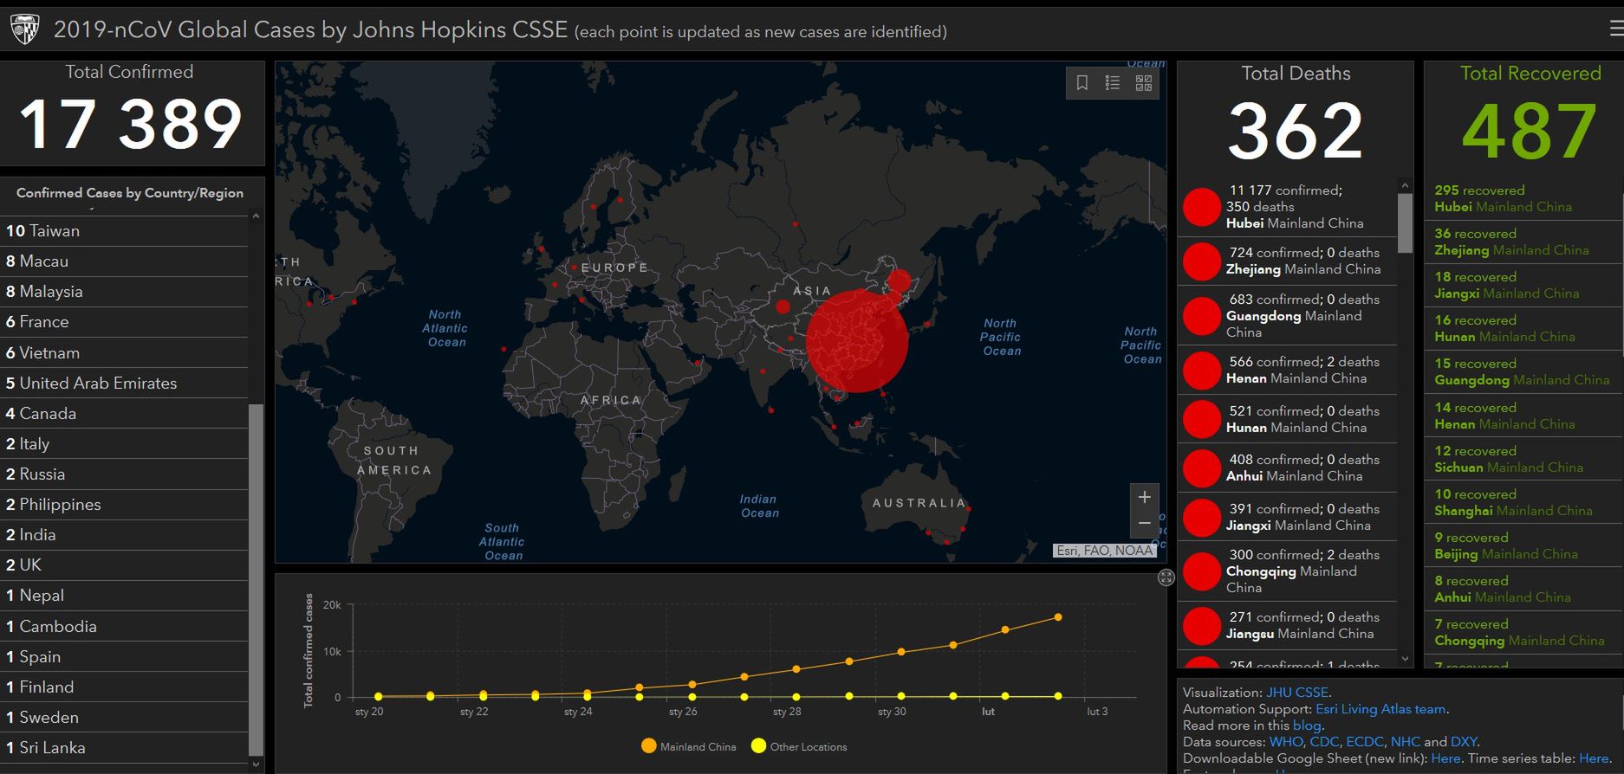1624x774 pixels.
Task: Open the CDC data source link
Action: click(1324, 742)
